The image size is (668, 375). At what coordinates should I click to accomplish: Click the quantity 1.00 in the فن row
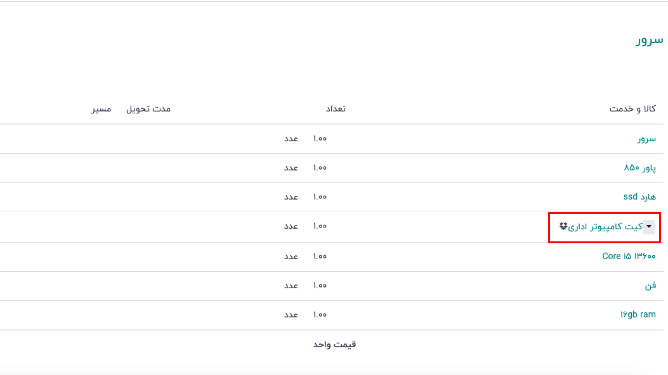(320, 286)
